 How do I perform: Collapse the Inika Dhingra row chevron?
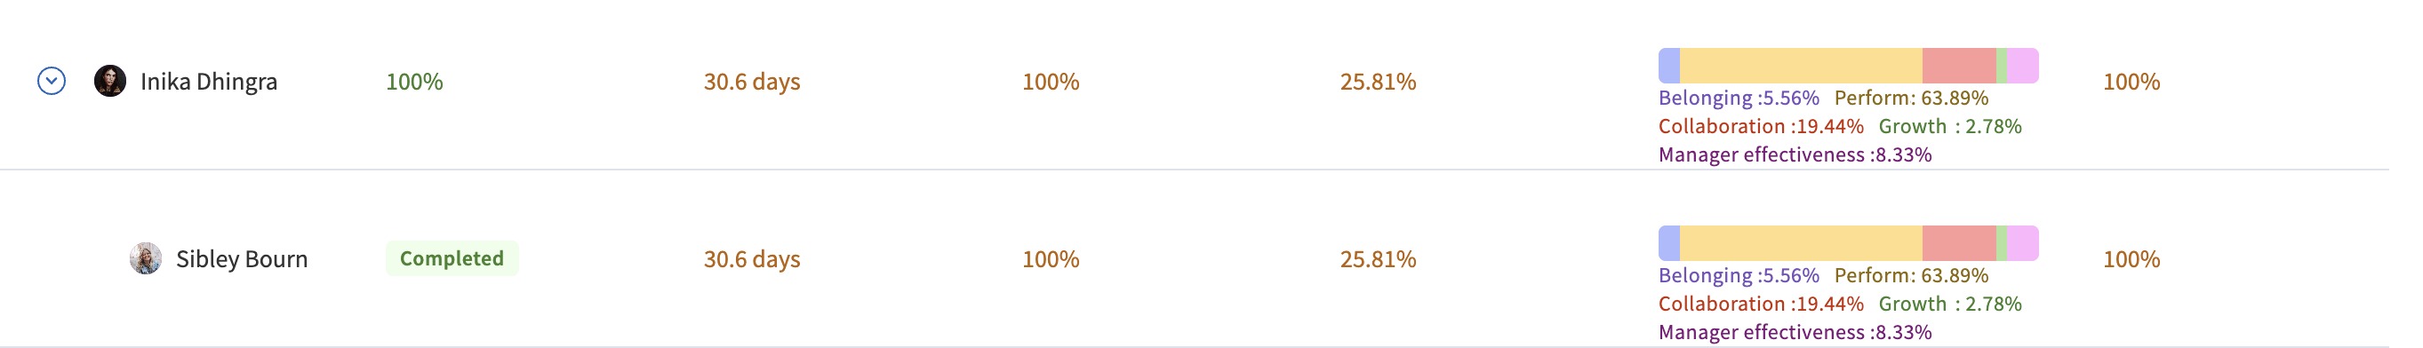(52, 81)
